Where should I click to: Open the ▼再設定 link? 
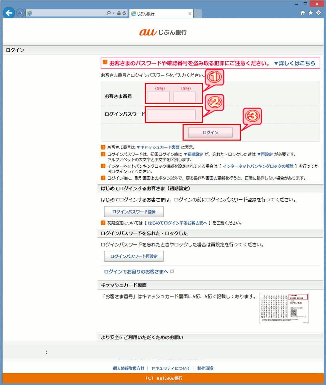click(265, 154)
